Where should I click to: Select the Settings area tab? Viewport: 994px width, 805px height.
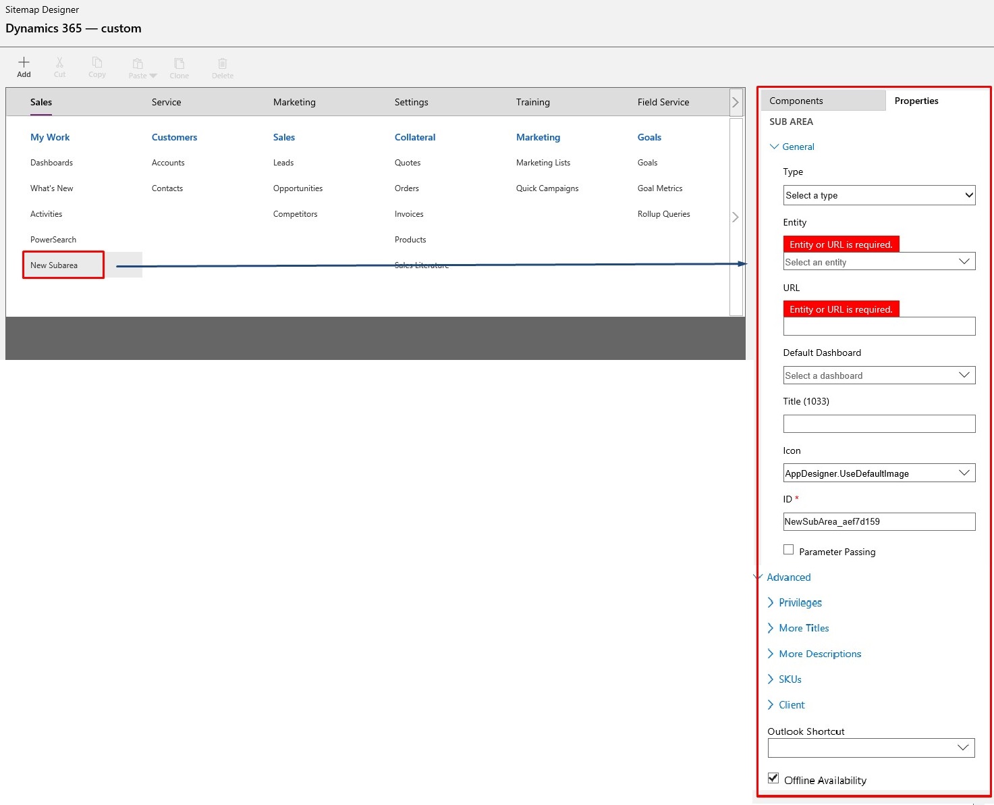[411, 102]
